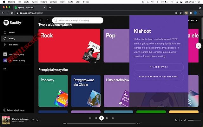
Task: Open Widok menu in menu bar
Action: click(35, 2)
